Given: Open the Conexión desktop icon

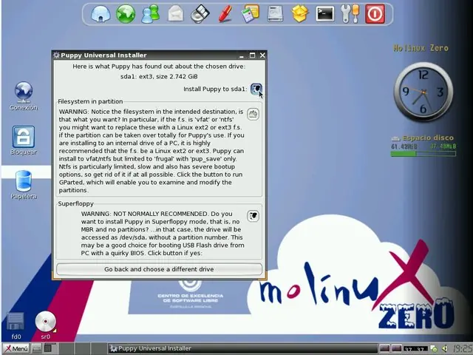Looking at the screenshot, I should point(24,96).
